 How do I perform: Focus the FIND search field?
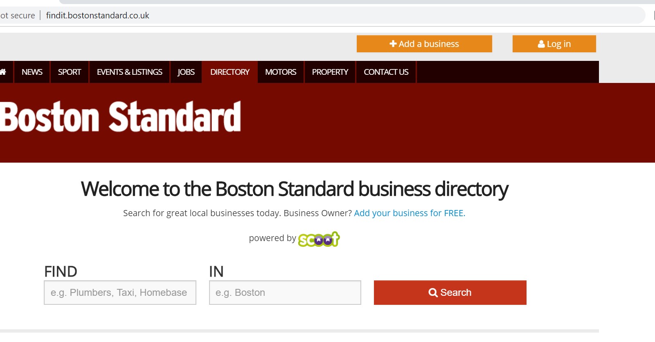click(120, 293)
